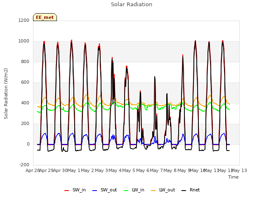264x198 pixels.
Task: Click the Time axis label
Action: (x=233, y=177)
